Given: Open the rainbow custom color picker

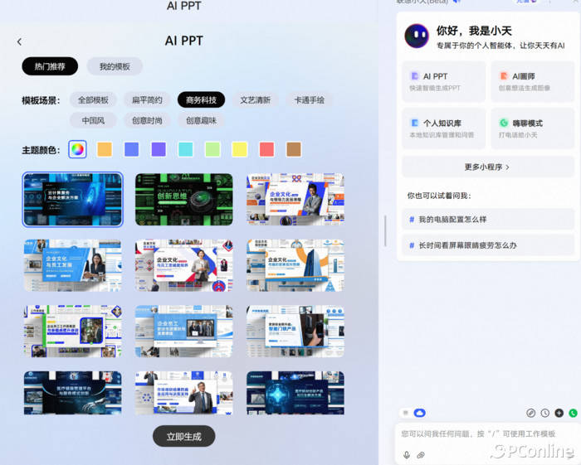Looking at the screenshot, I should pos(77,149).
